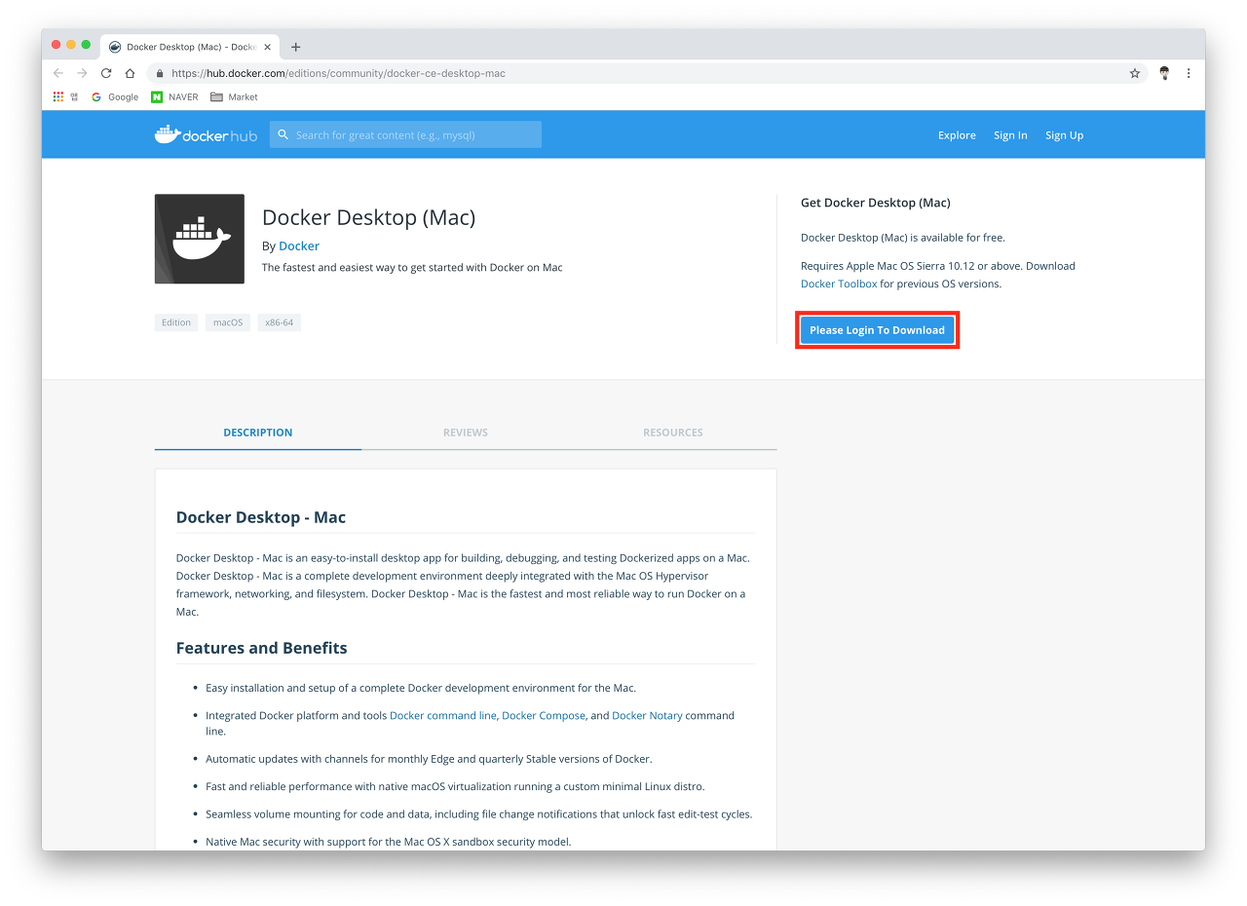Open a new browser tab
This screenshot has height=906, width=1247.
pos(296,47)
